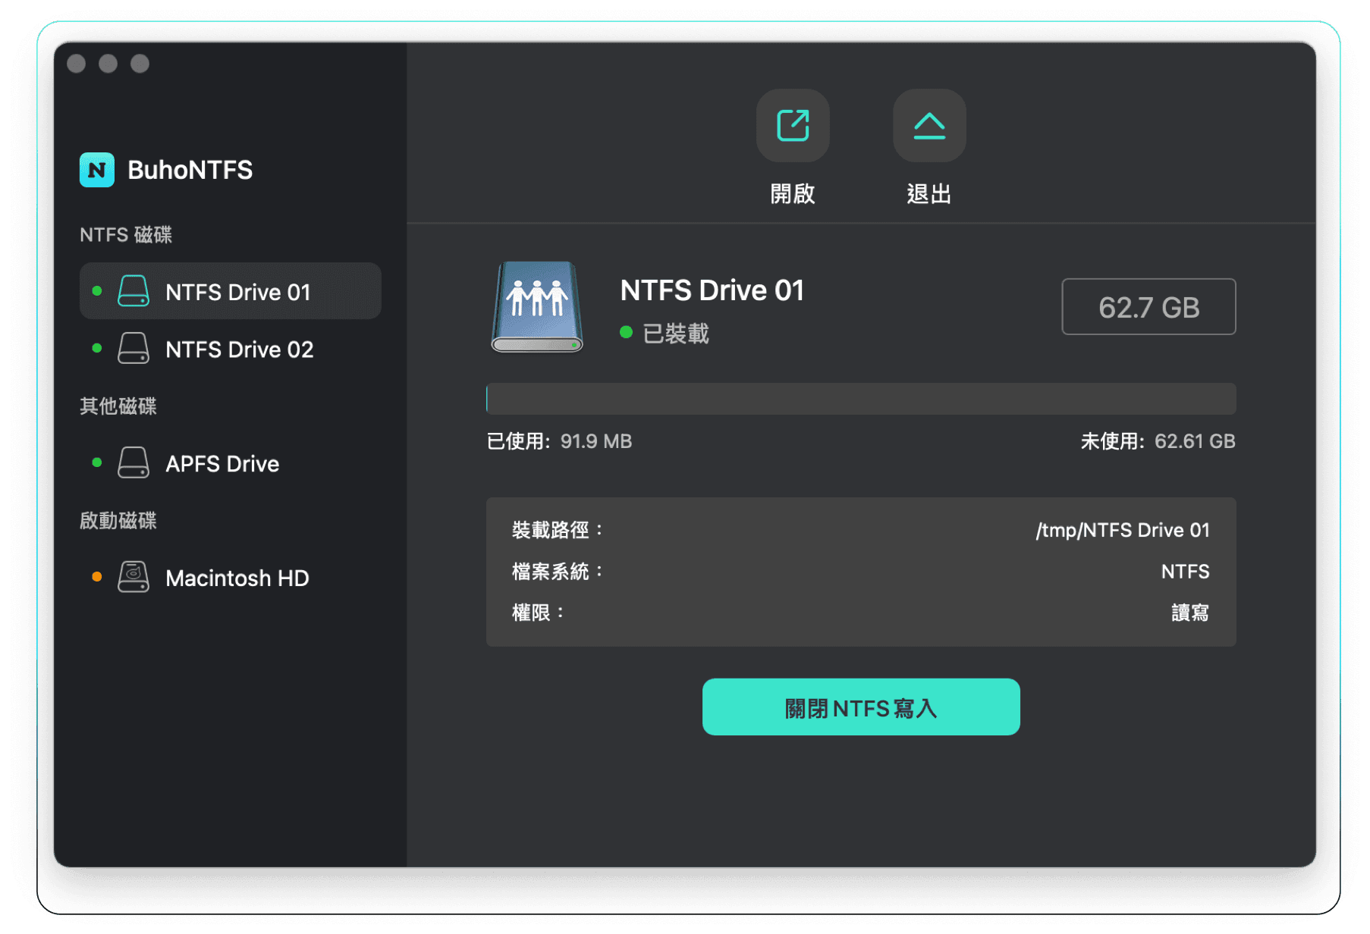Select Macintosh HD in the sidebar

(x=237, y=578)
